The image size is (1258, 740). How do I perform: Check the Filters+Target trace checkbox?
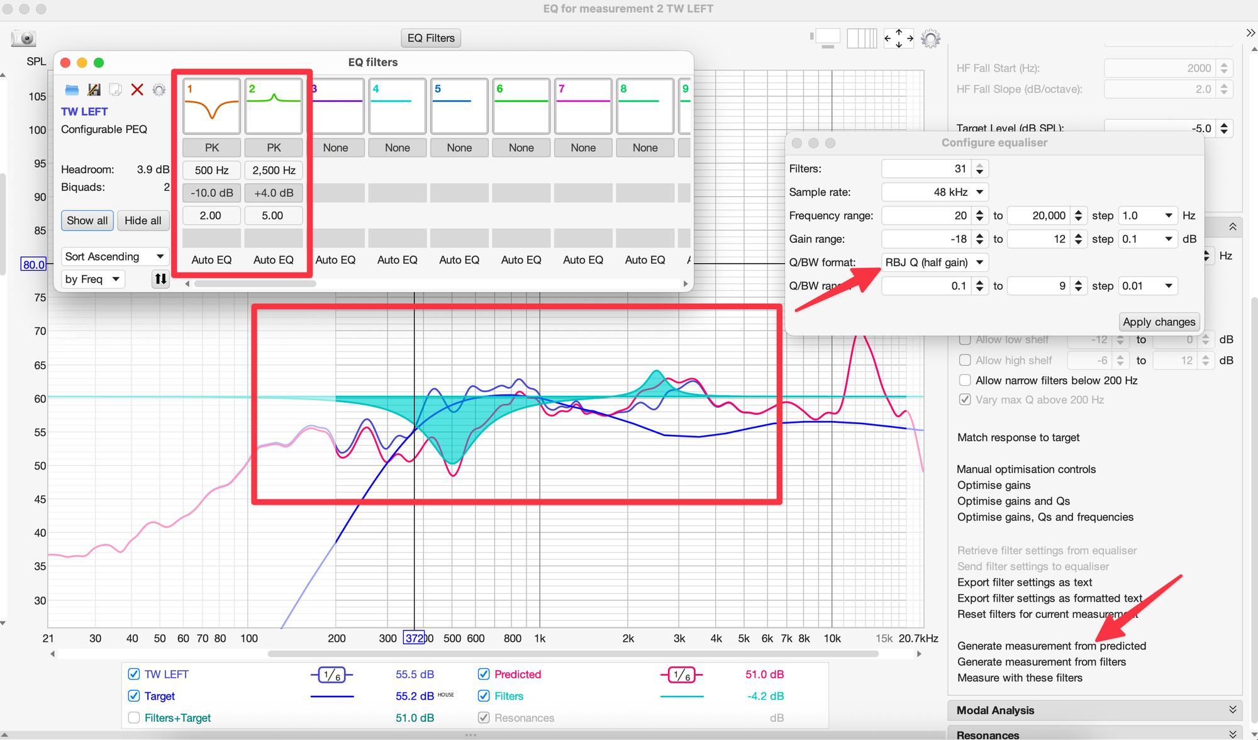click(x=134, y=718)
